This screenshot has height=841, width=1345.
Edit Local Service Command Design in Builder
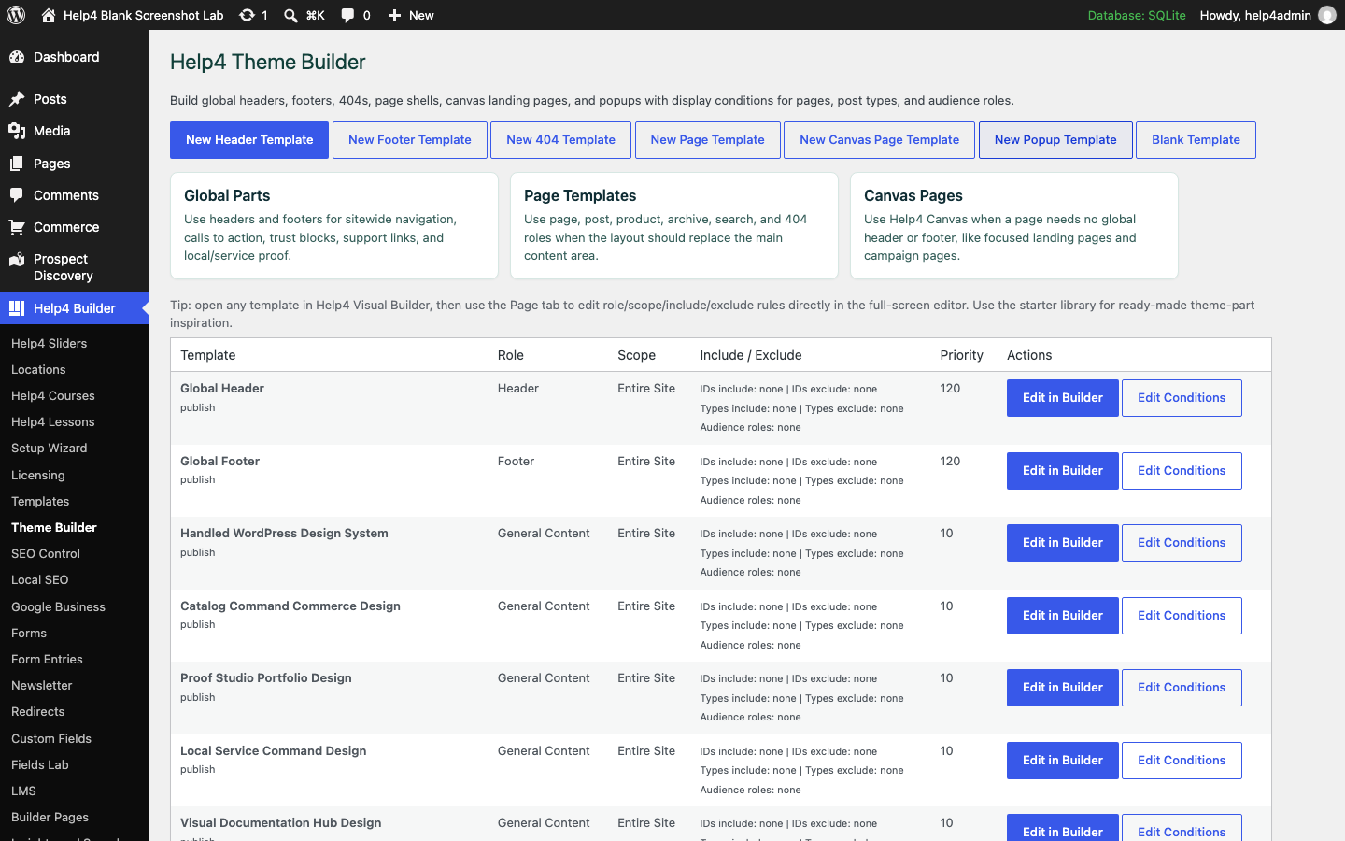[1063, 761]
